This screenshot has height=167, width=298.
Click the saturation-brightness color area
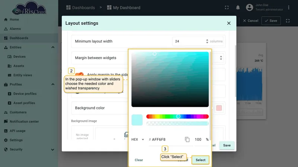coord(170,79)
